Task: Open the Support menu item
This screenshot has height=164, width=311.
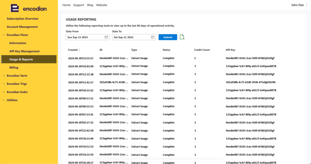Action: 79,5
